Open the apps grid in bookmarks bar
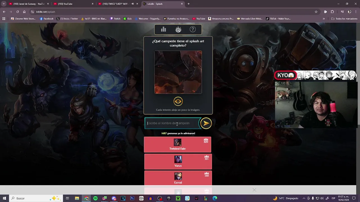This screenshot has width=360, height=202. point(4,19)
